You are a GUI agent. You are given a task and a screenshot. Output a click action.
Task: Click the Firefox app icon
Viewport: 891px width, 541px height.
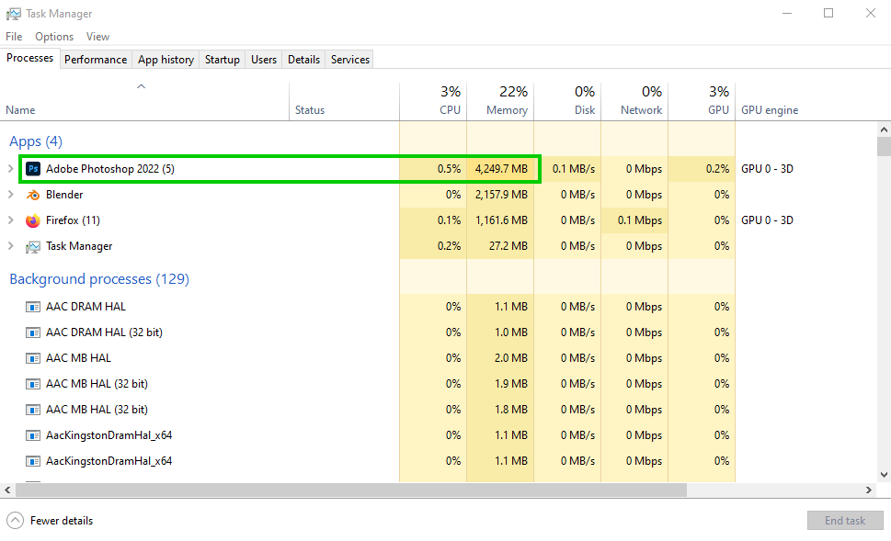click(33, 220)
